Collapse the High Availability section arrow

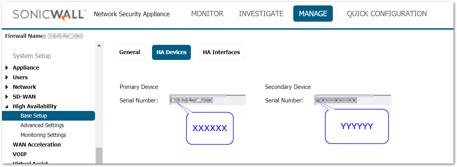coord(7,106)
